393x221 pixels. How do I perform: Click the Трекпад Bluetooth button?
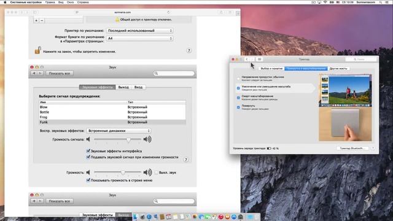pos(352,149)
